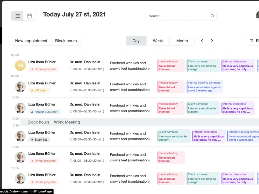259x194 pixels.
Task: Click clock icon in VIP client row
Action: point(71,90)
